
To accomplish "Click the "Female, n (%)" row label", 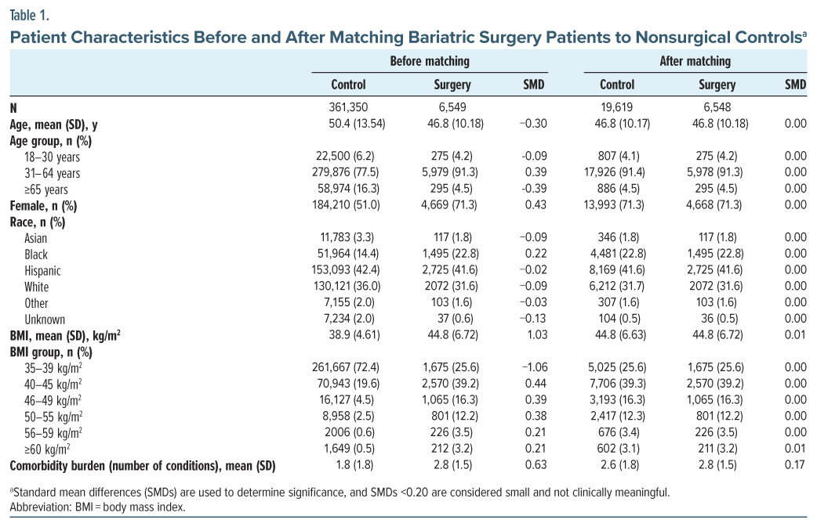I will tap(42, 206).
